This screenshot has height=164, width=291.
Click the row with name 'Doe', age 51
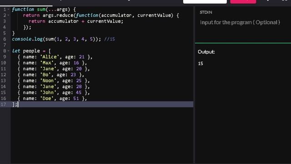click(52, 98)
